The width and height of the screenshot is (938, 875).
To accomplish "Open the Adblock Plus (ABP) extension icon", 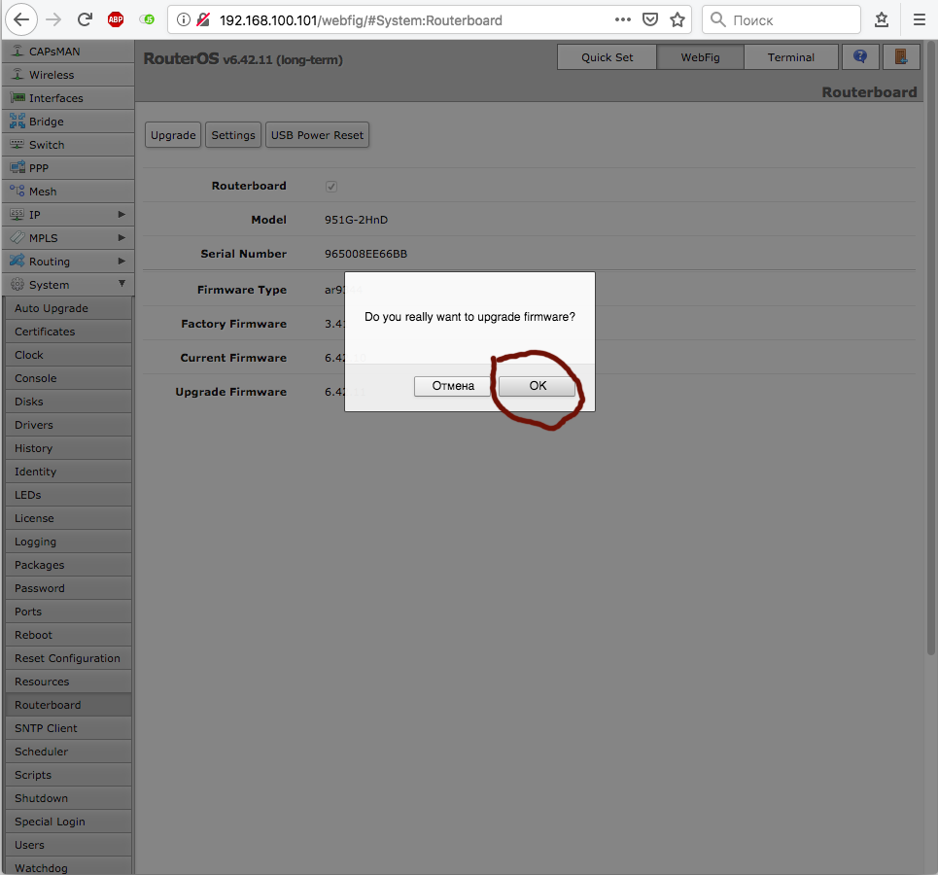I will click(116, 19).
